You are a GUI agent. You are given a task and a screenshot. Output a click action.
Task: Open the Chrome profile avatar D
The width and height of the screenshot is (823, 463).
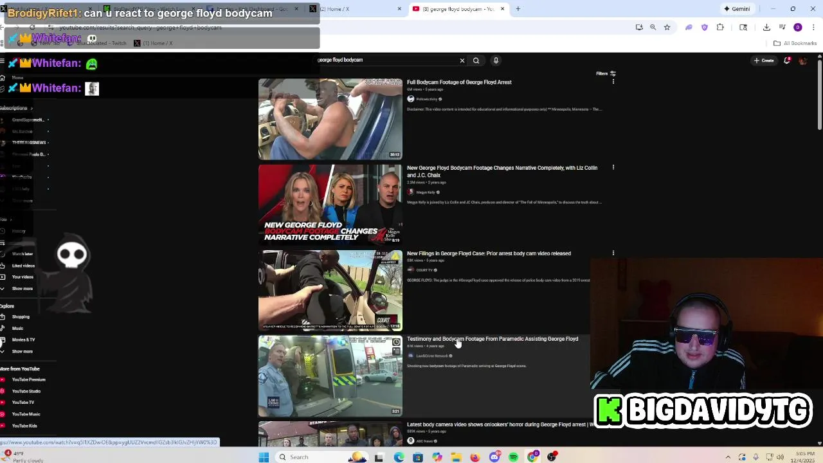tap(798, 27)
